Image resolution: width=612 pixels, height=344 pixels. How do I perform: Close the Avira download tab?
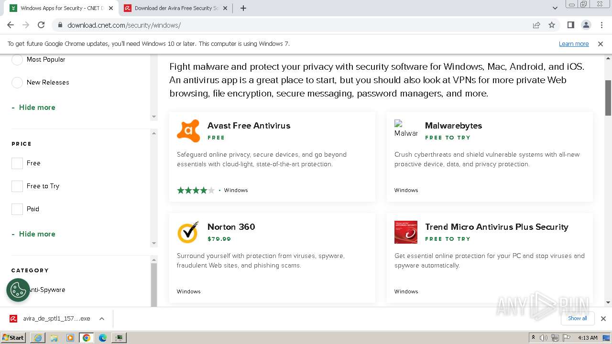pyautogui.click(x=225, y=8)
